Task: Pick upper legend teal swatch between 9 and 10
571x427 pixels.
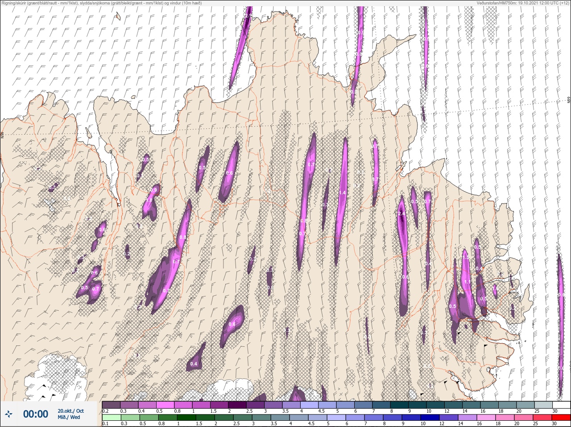Action: click(418, 405)
